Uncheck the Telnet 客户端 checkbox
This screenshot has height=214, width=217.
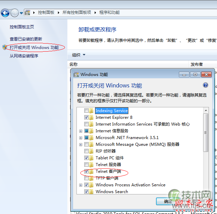86,171
